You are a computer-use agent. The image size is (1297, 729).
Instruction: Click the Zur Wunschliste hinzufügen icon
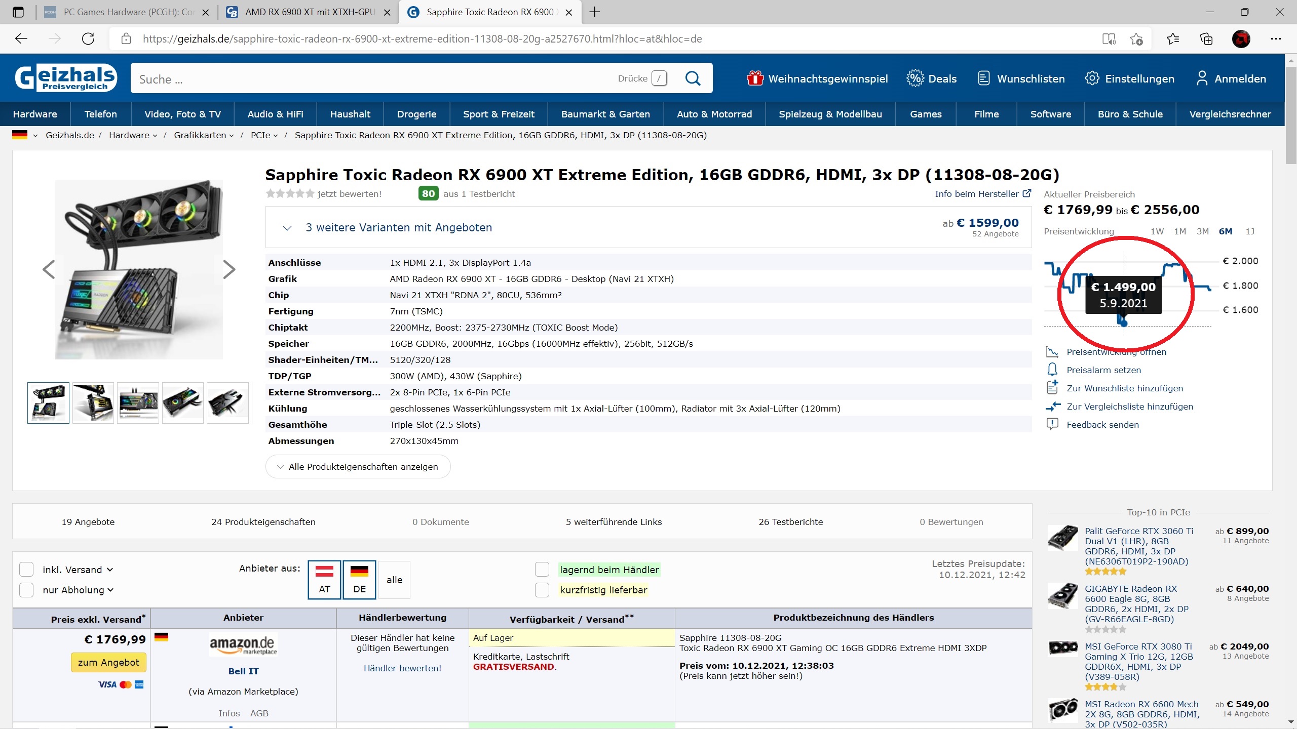tap(1052, 388)
